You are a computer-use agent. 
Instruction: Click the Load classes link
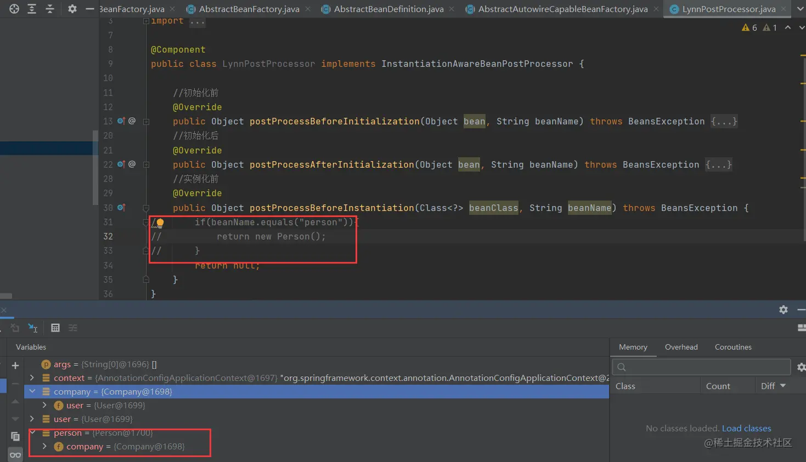[747, 428]
